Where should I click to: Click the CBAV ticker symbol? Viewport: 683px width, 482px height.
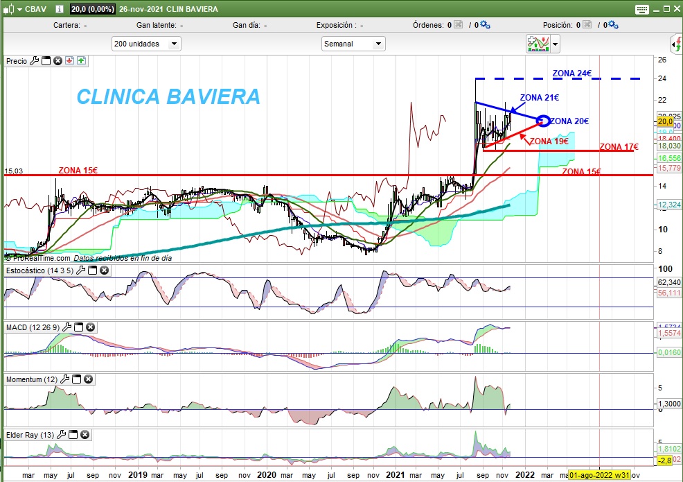click(36, 9)
